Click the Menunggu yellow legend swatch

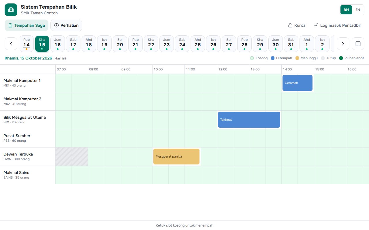point(297,58)
